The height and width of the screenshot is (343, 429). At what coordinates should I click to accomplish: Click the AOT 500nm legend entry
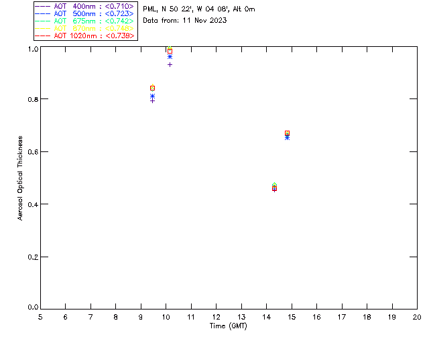(84, 13)
